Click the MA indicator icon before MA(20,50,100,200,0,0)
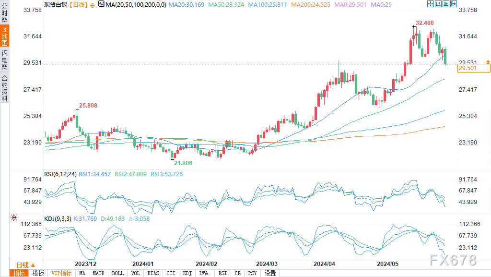The width and height of the screenshot is (491, 277). coord(101,4)
